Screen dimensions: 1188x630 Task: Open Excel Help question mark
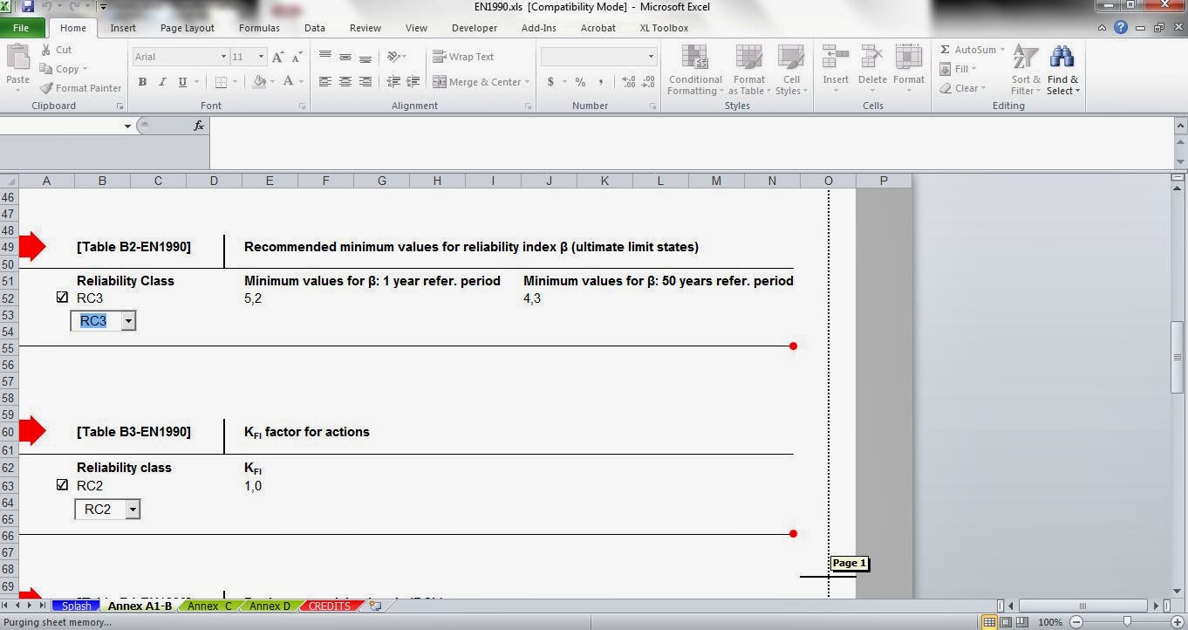pyautogui.click(x=1121, y=28)
